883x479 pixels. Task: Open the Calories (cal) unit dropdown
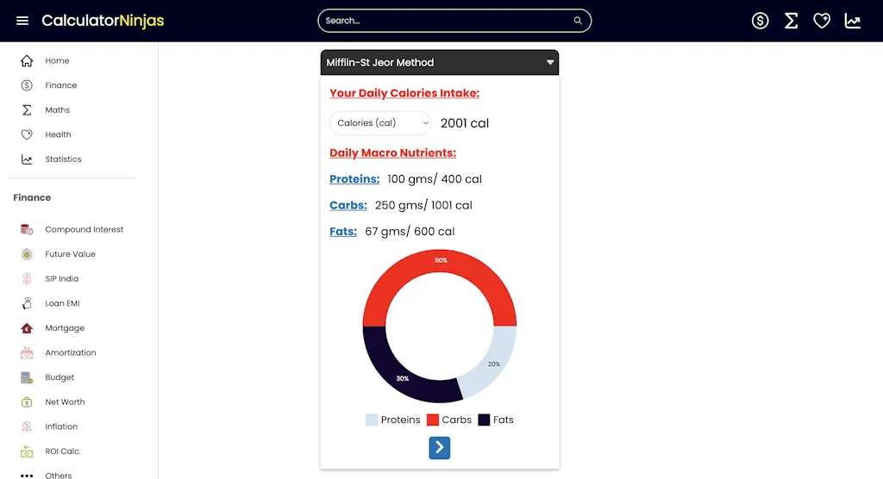click(x=380, y=123)
